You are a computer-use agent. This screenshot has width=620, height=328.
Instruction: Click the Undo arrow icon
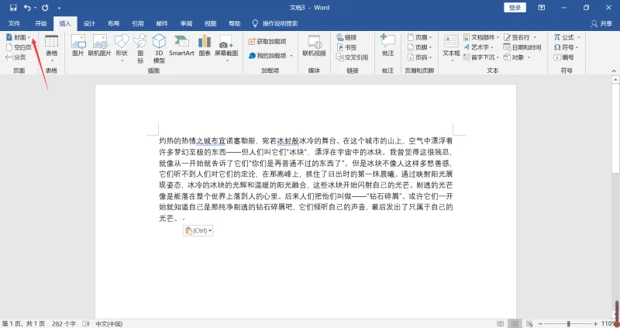tap(27, 8)
